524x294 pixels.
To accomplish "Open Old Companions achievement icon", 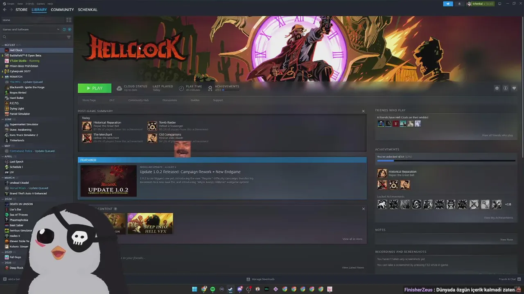I will pos(152,138).
